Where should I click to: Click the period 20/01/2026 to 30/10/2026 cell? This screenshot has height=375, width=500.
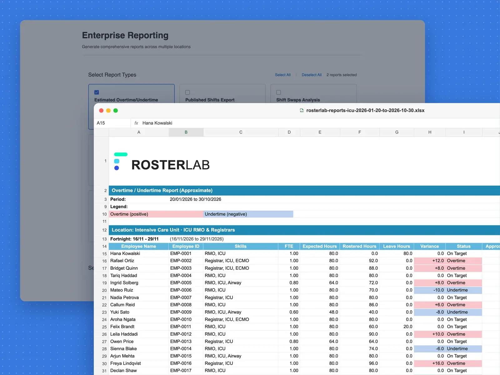point(195,199)
